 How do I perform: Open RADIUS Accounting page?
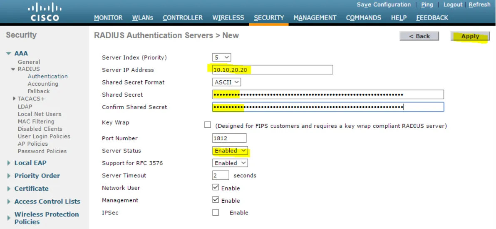tap(43, 84)
